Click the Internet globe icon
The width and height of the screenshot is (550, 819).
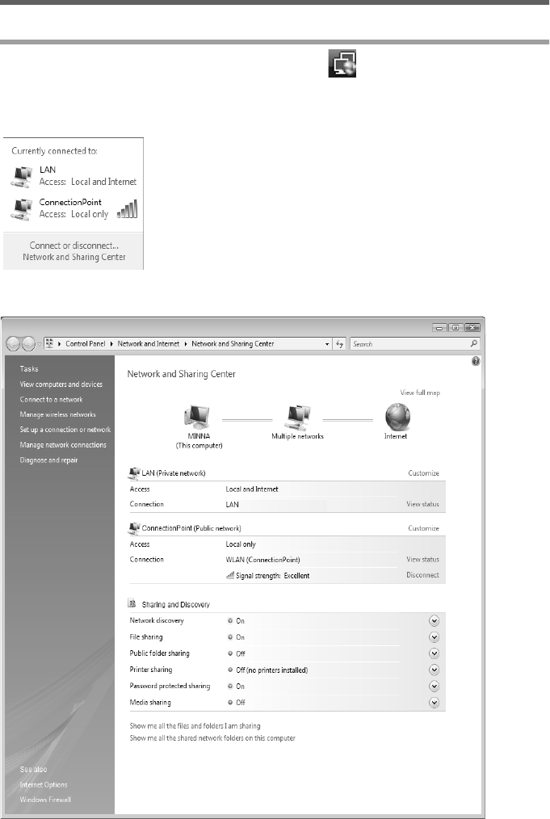coord(397,418)
